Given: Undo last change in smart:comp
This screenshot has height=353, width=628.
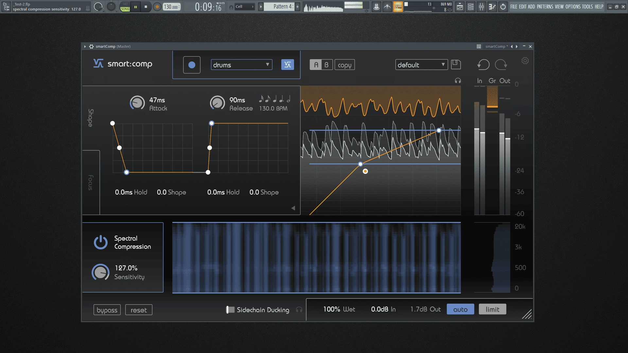Looking at the screenshot, I should pyautogui.click(x=483, y=64).
